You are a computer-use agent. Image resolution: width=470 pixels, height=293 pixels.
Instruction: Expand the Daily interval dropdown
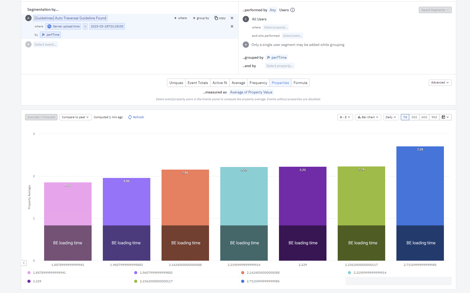pyautogui.click(x=391, y=117)
